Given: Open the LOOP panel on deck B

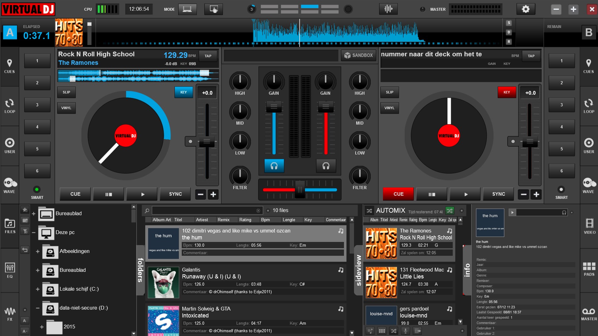Looking at the screenshot, I should [x=589, y=106].
